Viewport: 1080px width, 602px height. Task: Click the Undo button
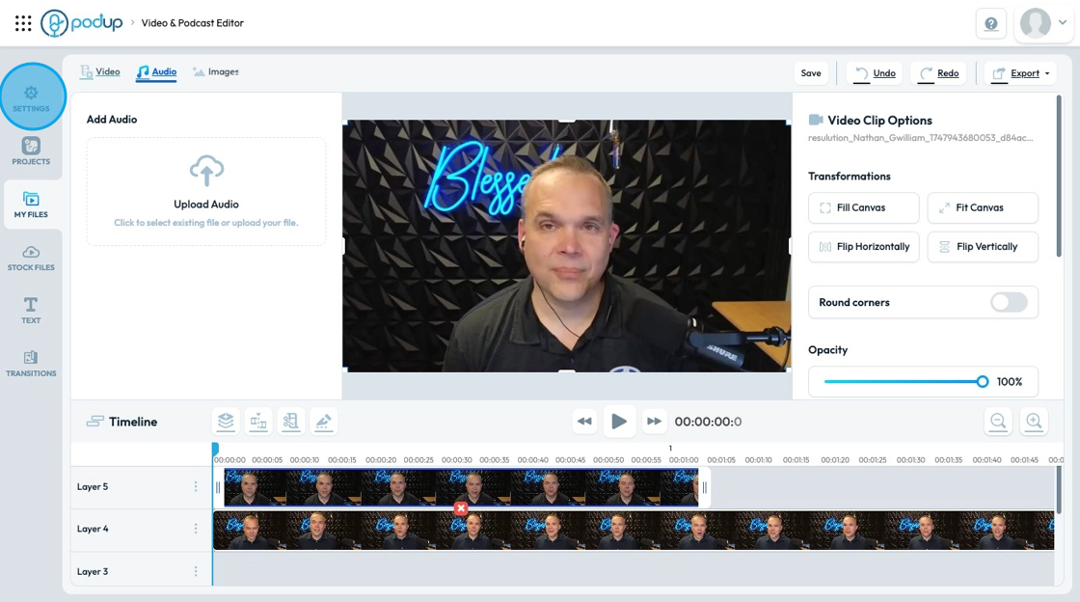tap(876, 73)
